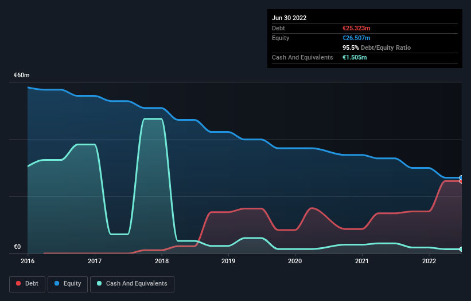Click the €60m y-axis label
The image size is (471, 301).
click(22, 75)
